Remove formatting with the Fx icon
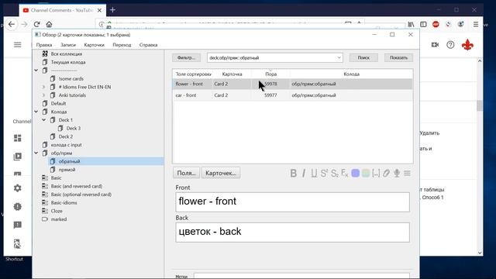The width and height of the screenshot is (496, 279). coord(344,173)
